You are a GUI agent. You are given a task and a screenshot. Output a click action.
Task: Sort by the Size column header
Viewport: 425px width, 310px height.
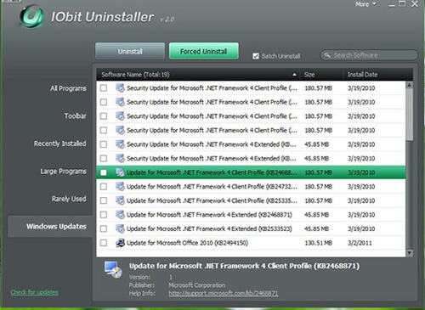pyautogui.click(x=321, y=75)
